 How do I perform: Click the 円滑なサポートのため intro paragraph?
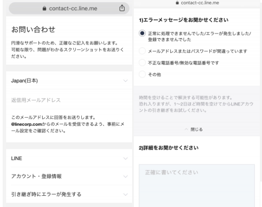click(67, 50)
